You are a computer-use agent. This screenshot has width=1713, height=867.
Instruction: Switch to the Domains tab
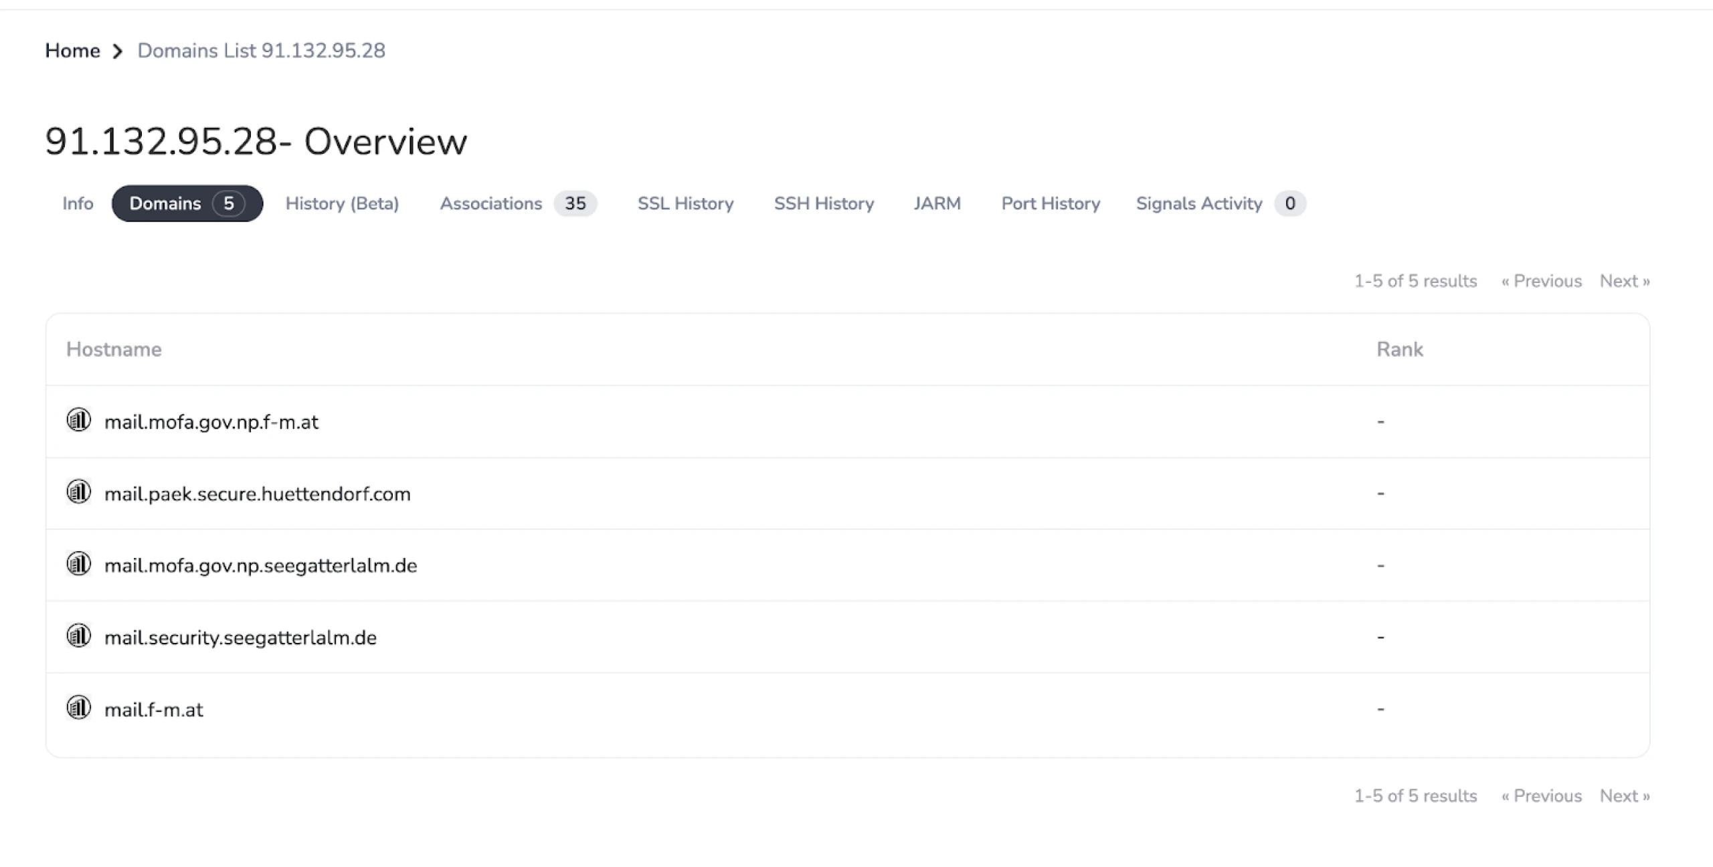click(x=186, y=203)
